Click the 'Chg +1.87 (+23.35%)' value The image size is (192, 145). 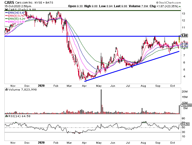pyautogui.click(x=164, y=6)
